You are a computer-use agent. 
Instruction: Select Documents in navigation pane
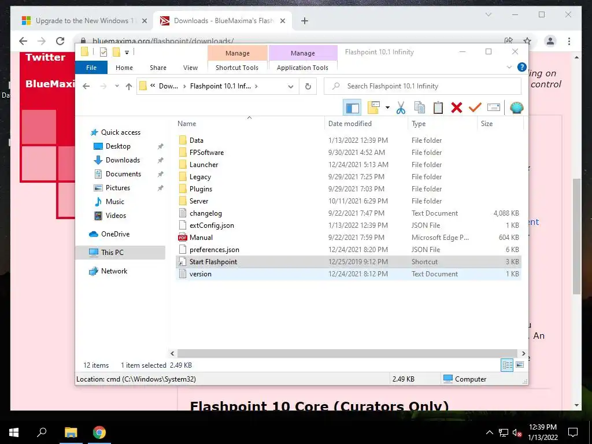tap(123, 174)
